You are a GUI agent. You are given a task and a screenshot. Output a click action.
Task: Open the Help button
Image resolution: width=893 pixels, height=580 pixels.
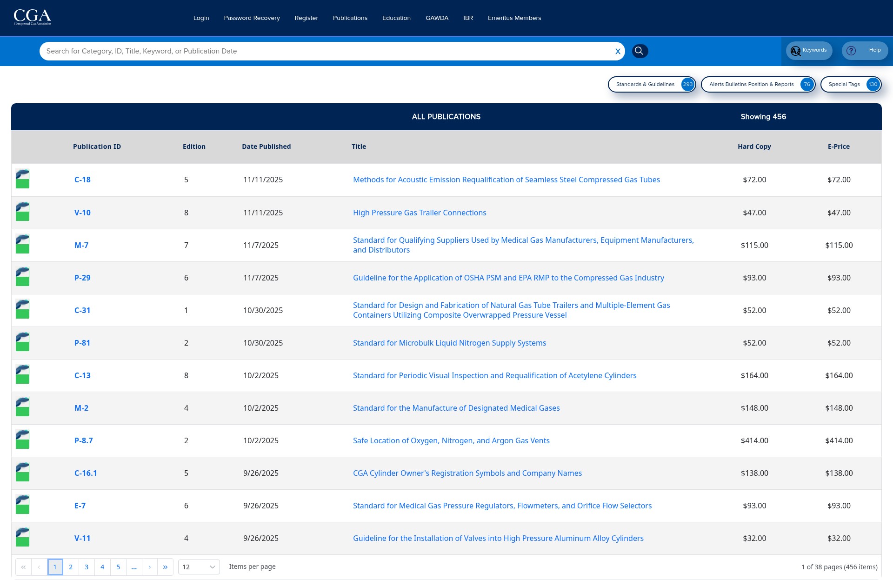tap(864, 50)
